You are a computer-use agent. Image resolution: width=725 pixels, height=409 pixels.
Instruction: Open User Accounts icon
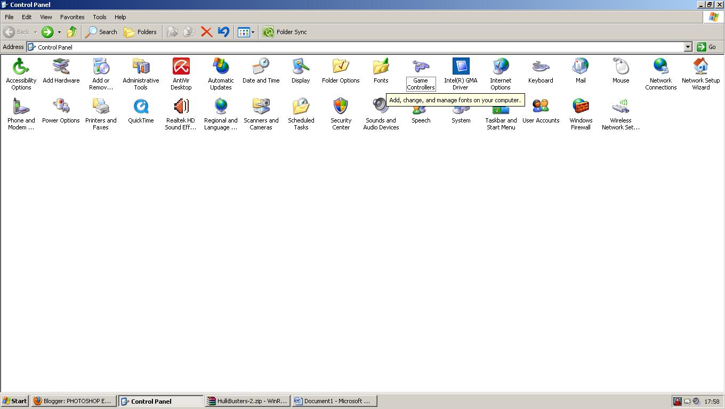(x=541, y=107)
